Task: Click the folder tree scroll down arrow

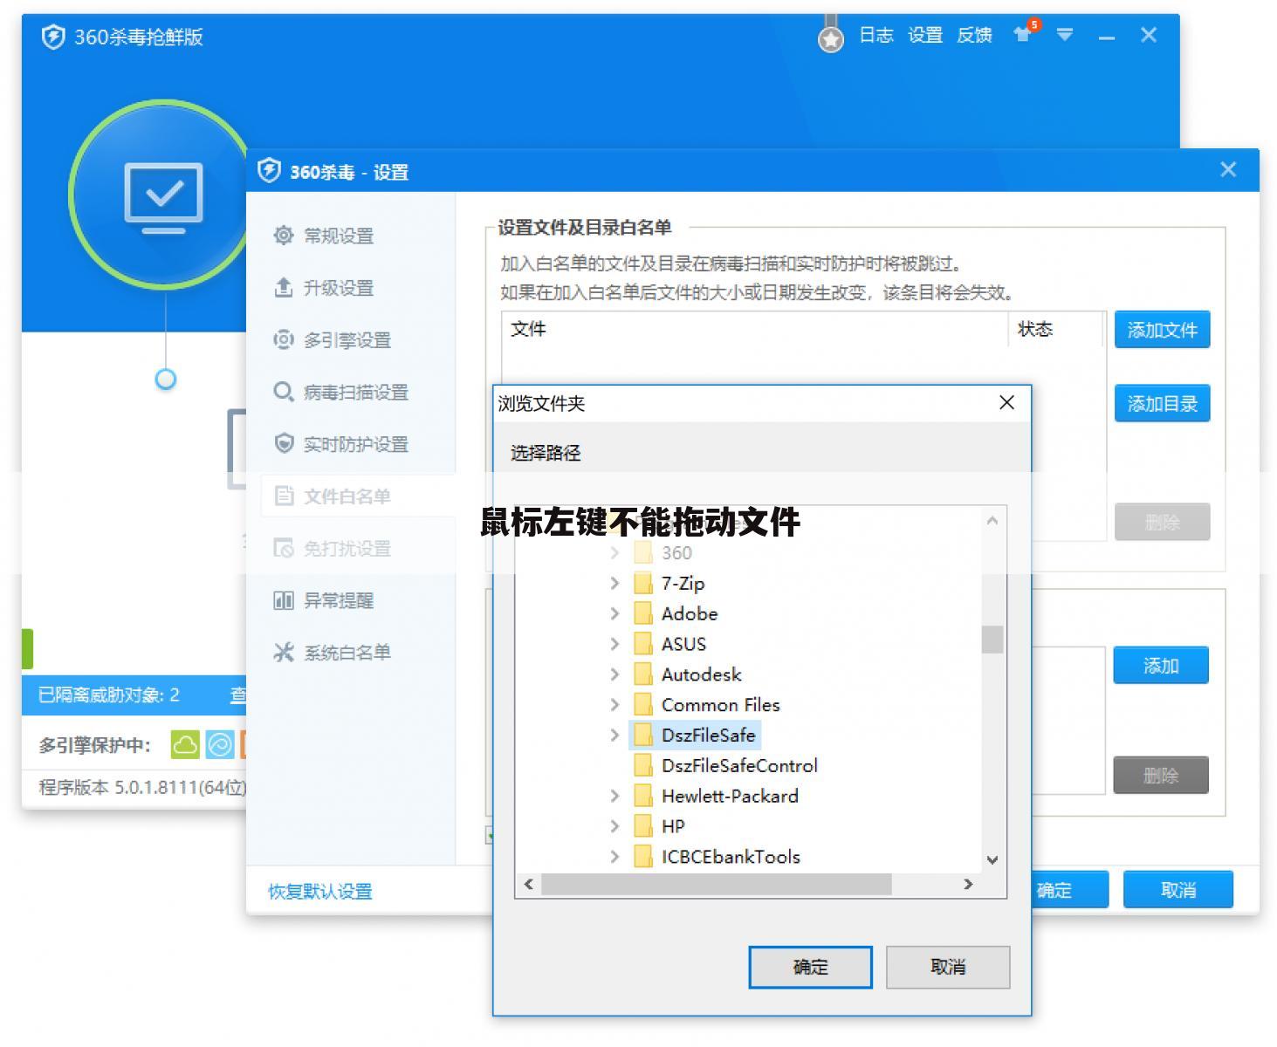Action: 992,859
